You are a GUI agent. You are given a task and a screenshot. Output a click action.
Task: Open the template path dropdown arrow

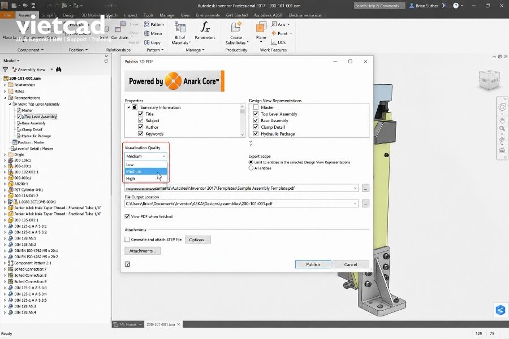355,188
